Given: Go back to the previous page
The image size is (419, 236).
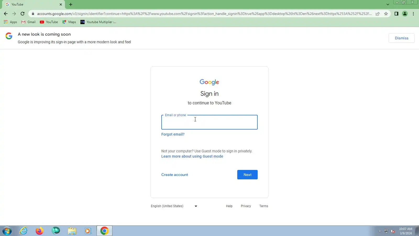Looking at the screenshot, I should [6, 14].
